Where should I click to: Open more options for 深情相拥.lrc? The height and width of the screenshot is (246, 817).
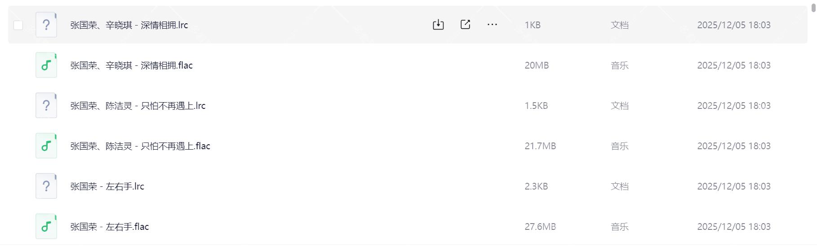click(492, 25)
